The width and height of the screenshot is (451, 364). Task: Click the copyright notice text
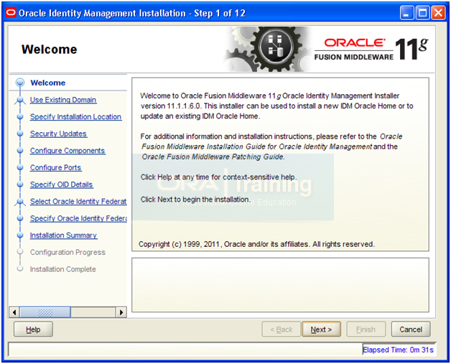(x=256, y=244)
